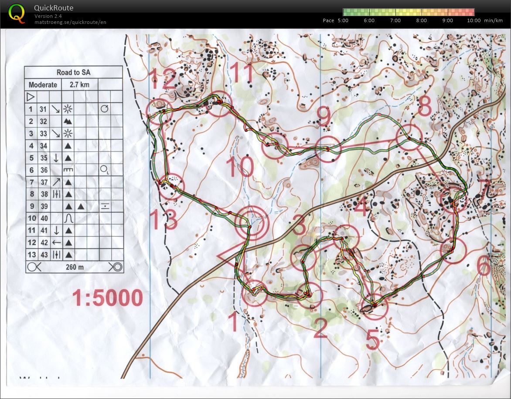The height and width of the screenshot is (399, 511).
Task: Click control circle 13 on the map
Action: pyautogui.click(x=171, y=187)
